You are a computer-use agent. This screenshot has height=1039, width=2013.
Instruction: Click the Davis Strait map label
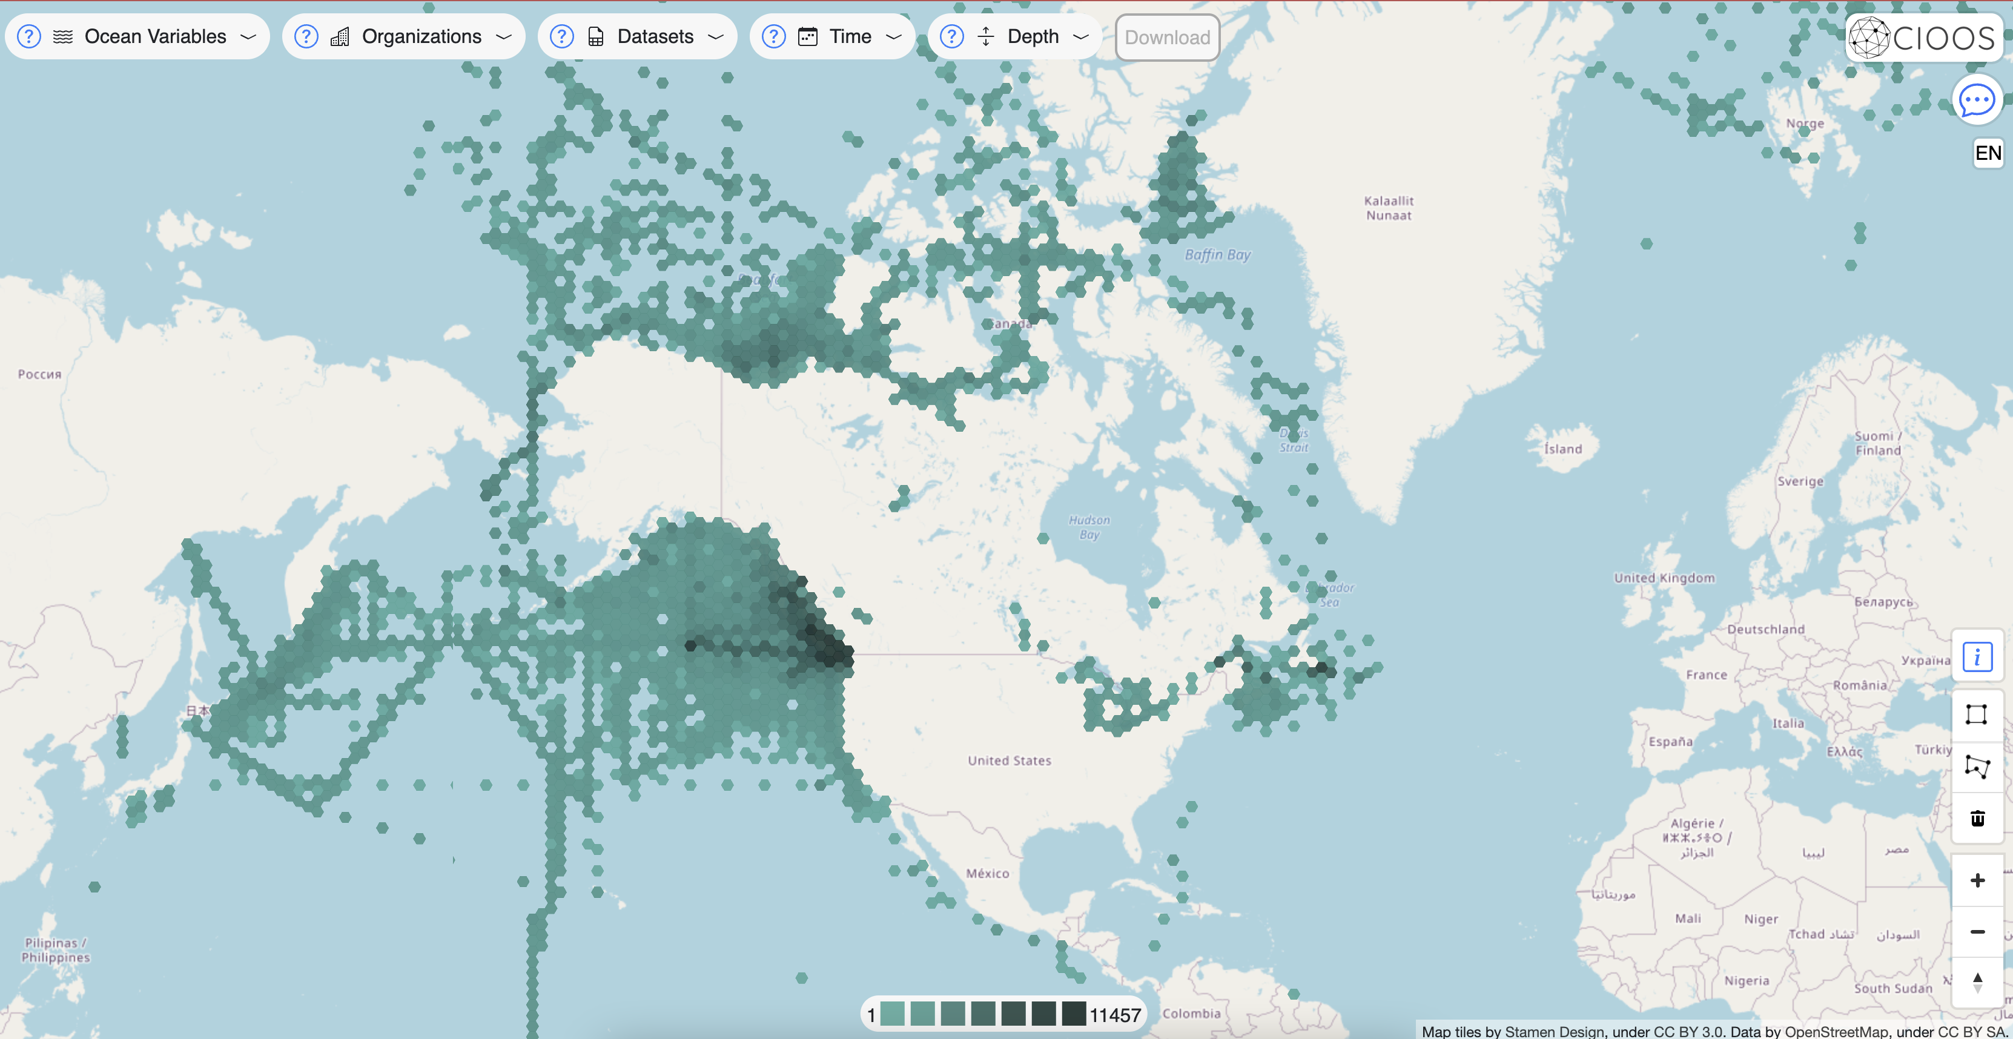pos(1294,440)
